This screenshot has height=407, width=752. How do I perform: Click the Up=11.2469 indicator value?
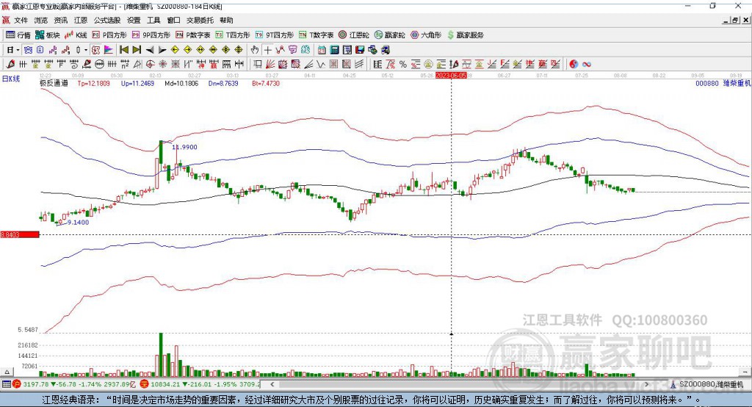(137, 83)
